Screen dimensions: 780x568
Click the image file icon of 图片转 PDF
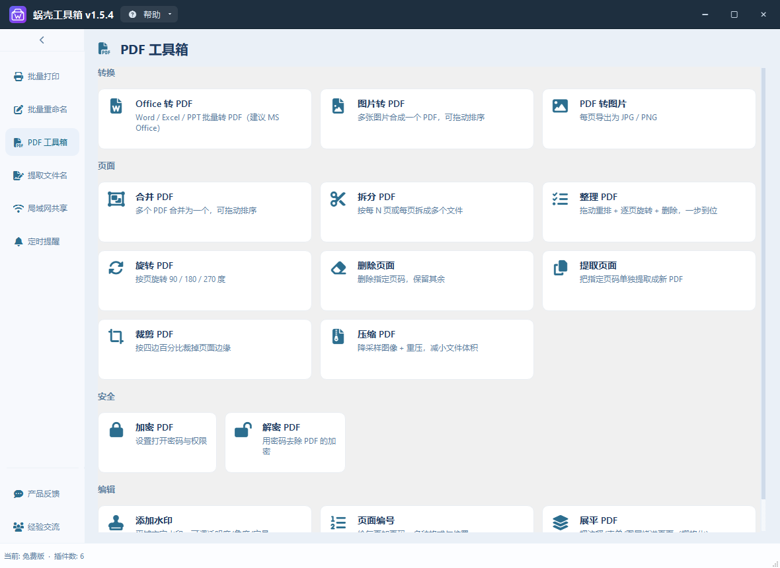[x=338, y=106]
